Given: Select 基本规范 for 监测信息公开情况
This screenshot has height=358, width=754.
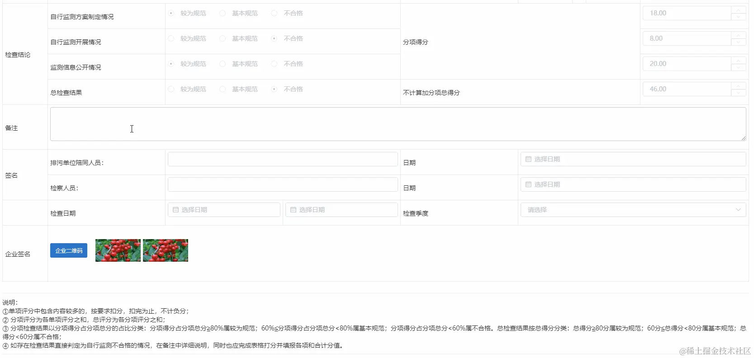Looking at the screenshot, I should click(223, 64).
